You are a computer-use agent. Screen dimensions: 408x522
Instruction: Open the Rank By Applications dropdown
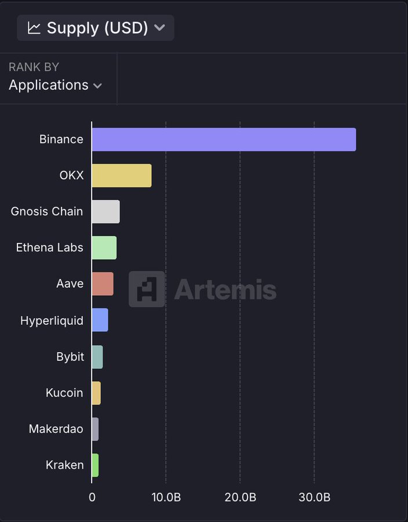(55, 85)
